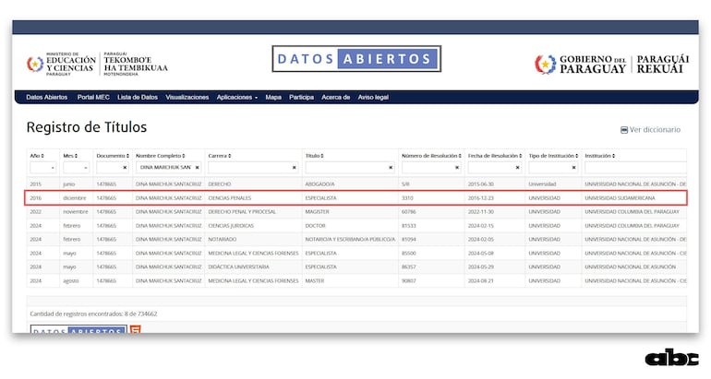Clear the Carrera filter with its x
The height and width of the screenshot is (379, 711).
coord(294,168)
